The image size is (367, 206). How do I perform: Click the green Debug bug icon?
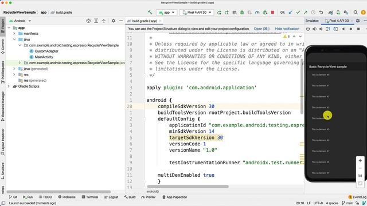(x=242, y=13)
